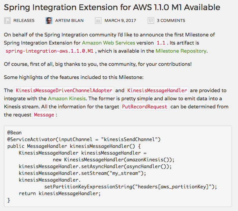This screenshot has height=211, width=238.
Task: Open the RELEASES category link
Action: point(24,21)
